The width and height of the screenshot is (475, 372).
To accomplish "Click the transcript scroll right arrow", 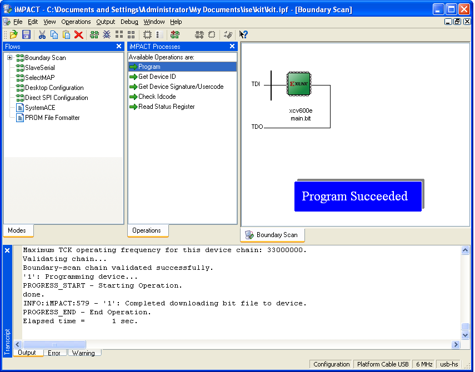I will point(456,344).
